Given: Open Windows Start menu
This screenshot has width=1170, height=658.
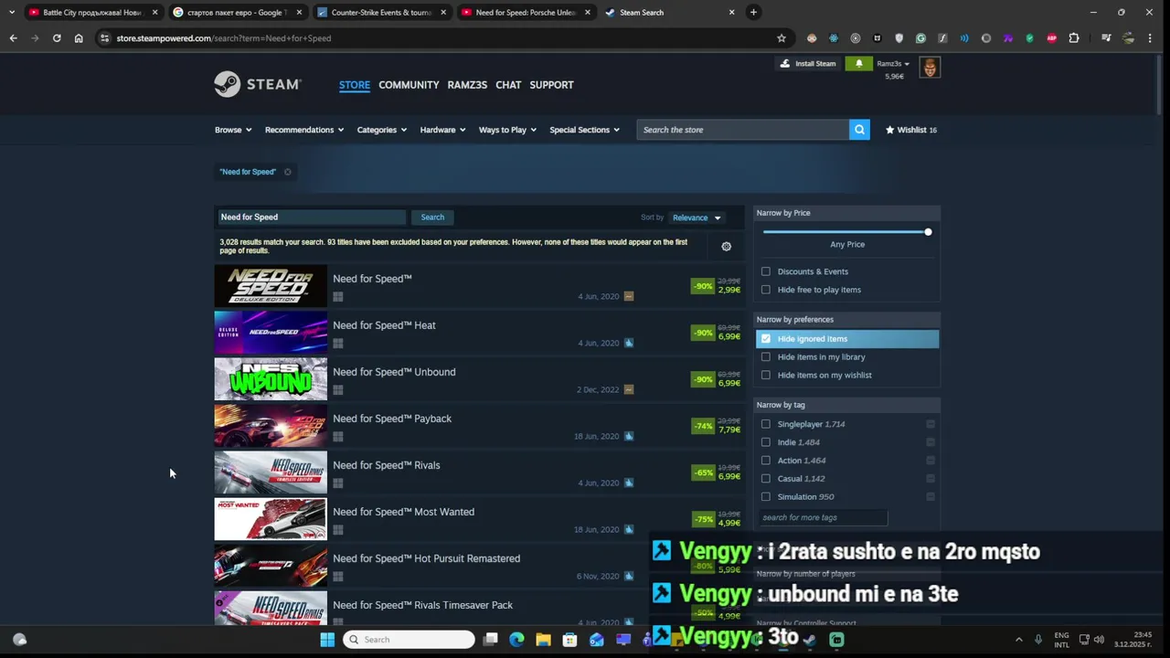Looking at the screenshot, I should click(327, 640).
